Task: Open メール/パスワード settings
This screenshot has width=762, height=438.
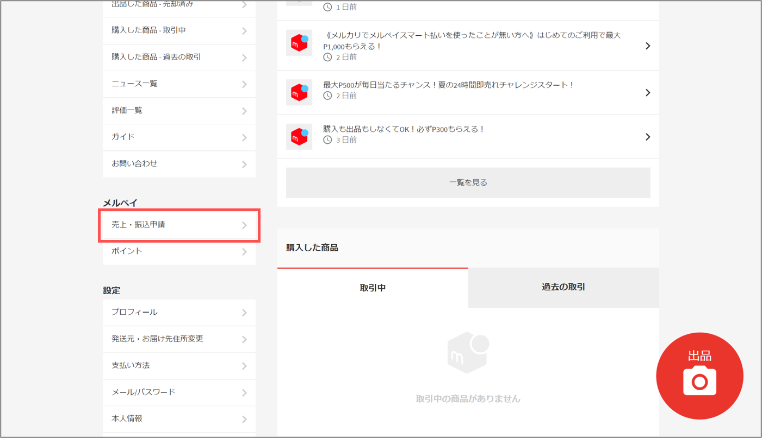Action: [x=179, y=392]
